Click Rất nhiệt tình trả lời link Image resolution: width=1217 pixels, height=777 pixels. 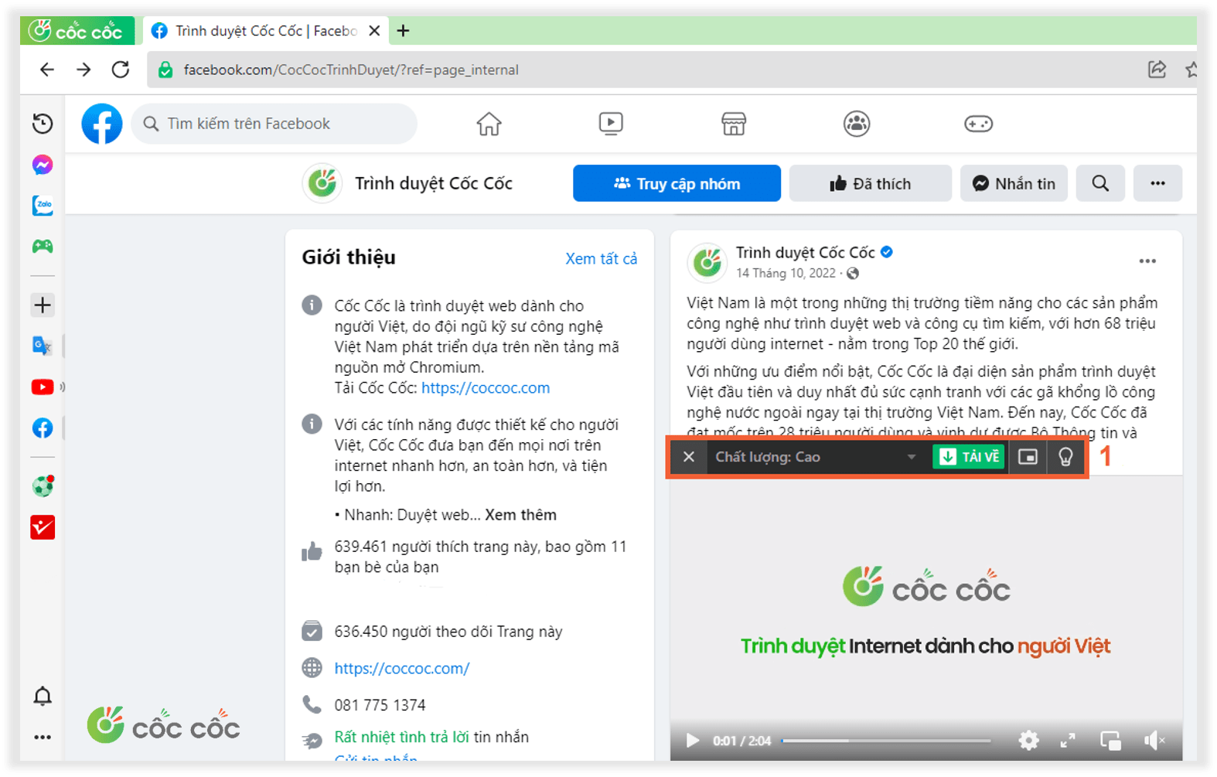coord(401,737)
